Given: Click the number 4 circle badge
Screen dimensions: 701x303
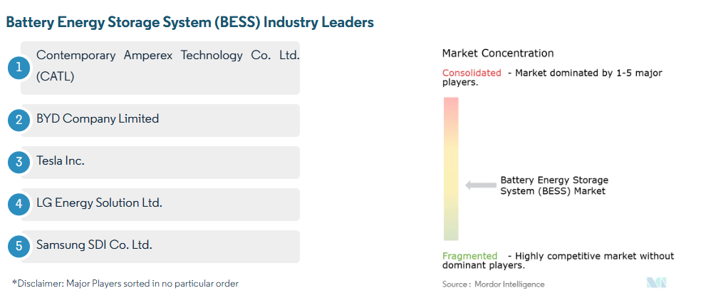Looking at the screenshot, I should click(19, 204).
